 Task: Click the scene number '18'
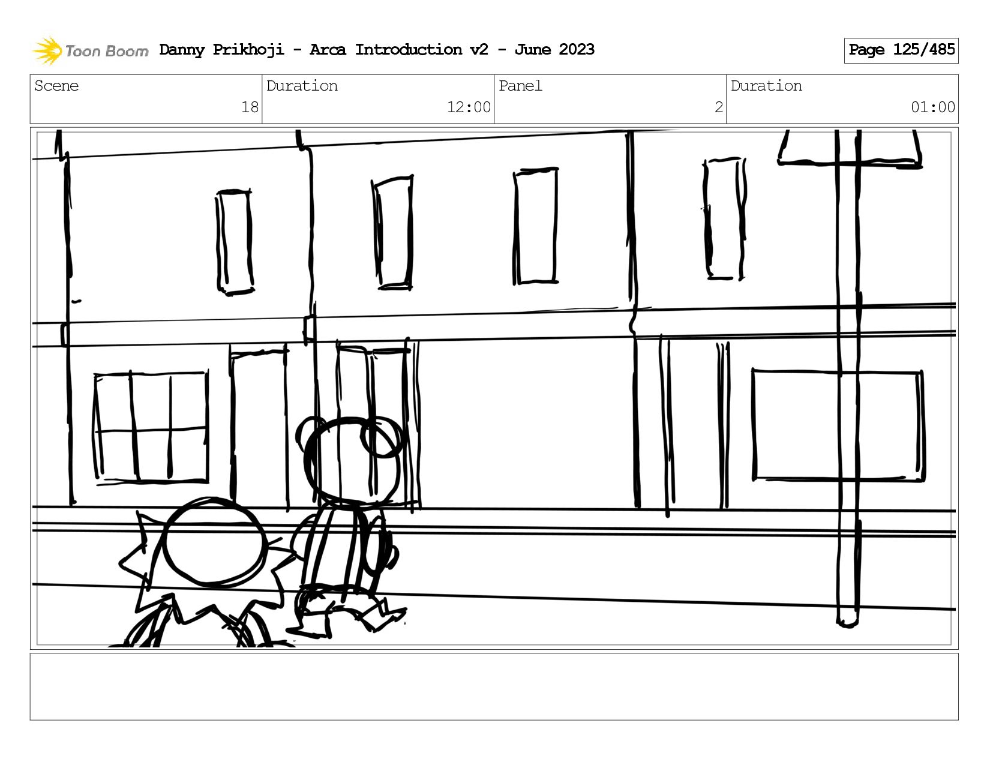250,107
